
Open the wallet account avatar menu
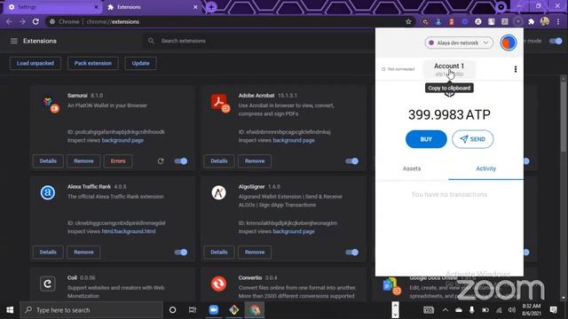tap(509, 43)
